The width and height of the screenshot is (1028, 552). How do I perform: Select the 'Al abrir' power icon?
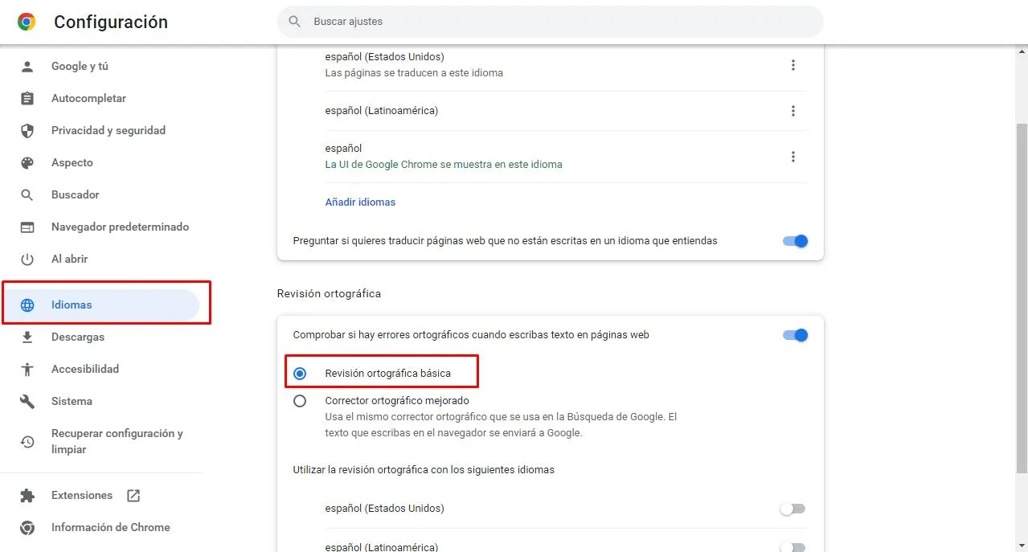27,259
